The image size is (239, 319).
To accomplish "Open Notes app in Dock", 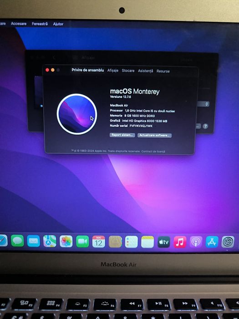I will click(x=147, y=242).
